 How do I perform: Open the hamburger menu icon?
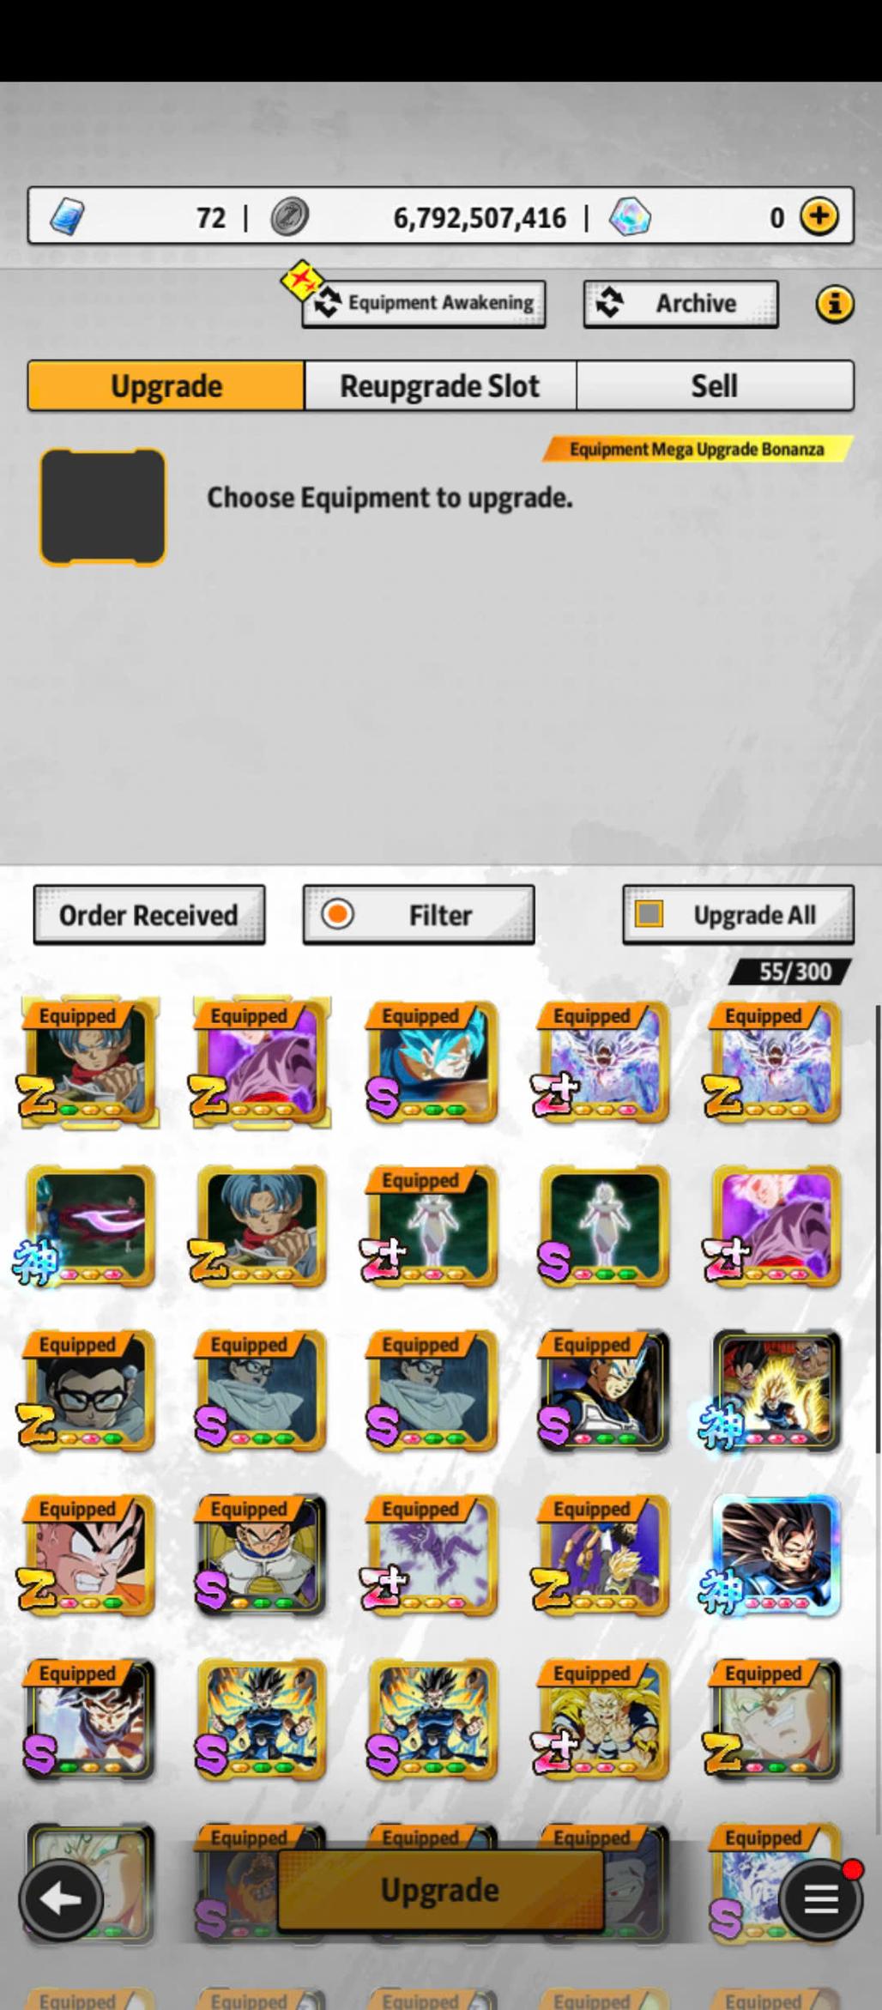pos(820,1900)
